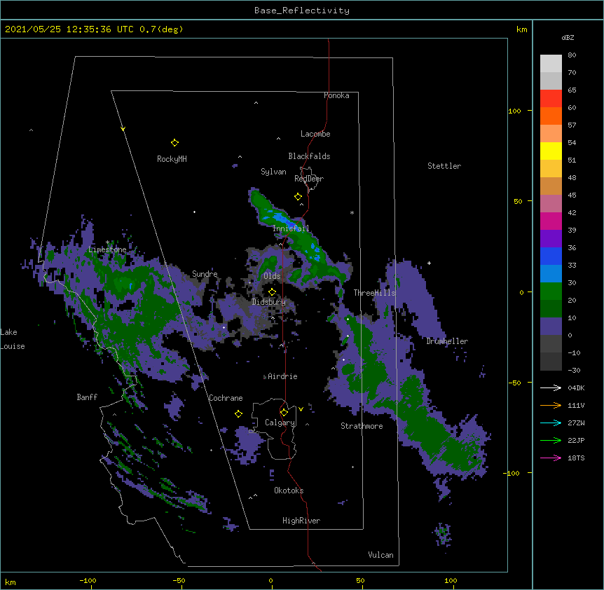
Task: Click the white 04DK arrow in legend
Action: click(551, 387)
